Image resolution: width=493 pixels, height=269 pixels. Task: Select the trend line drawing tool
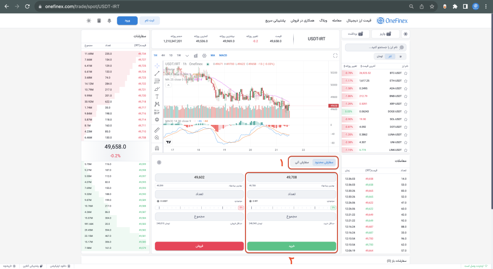157,73
